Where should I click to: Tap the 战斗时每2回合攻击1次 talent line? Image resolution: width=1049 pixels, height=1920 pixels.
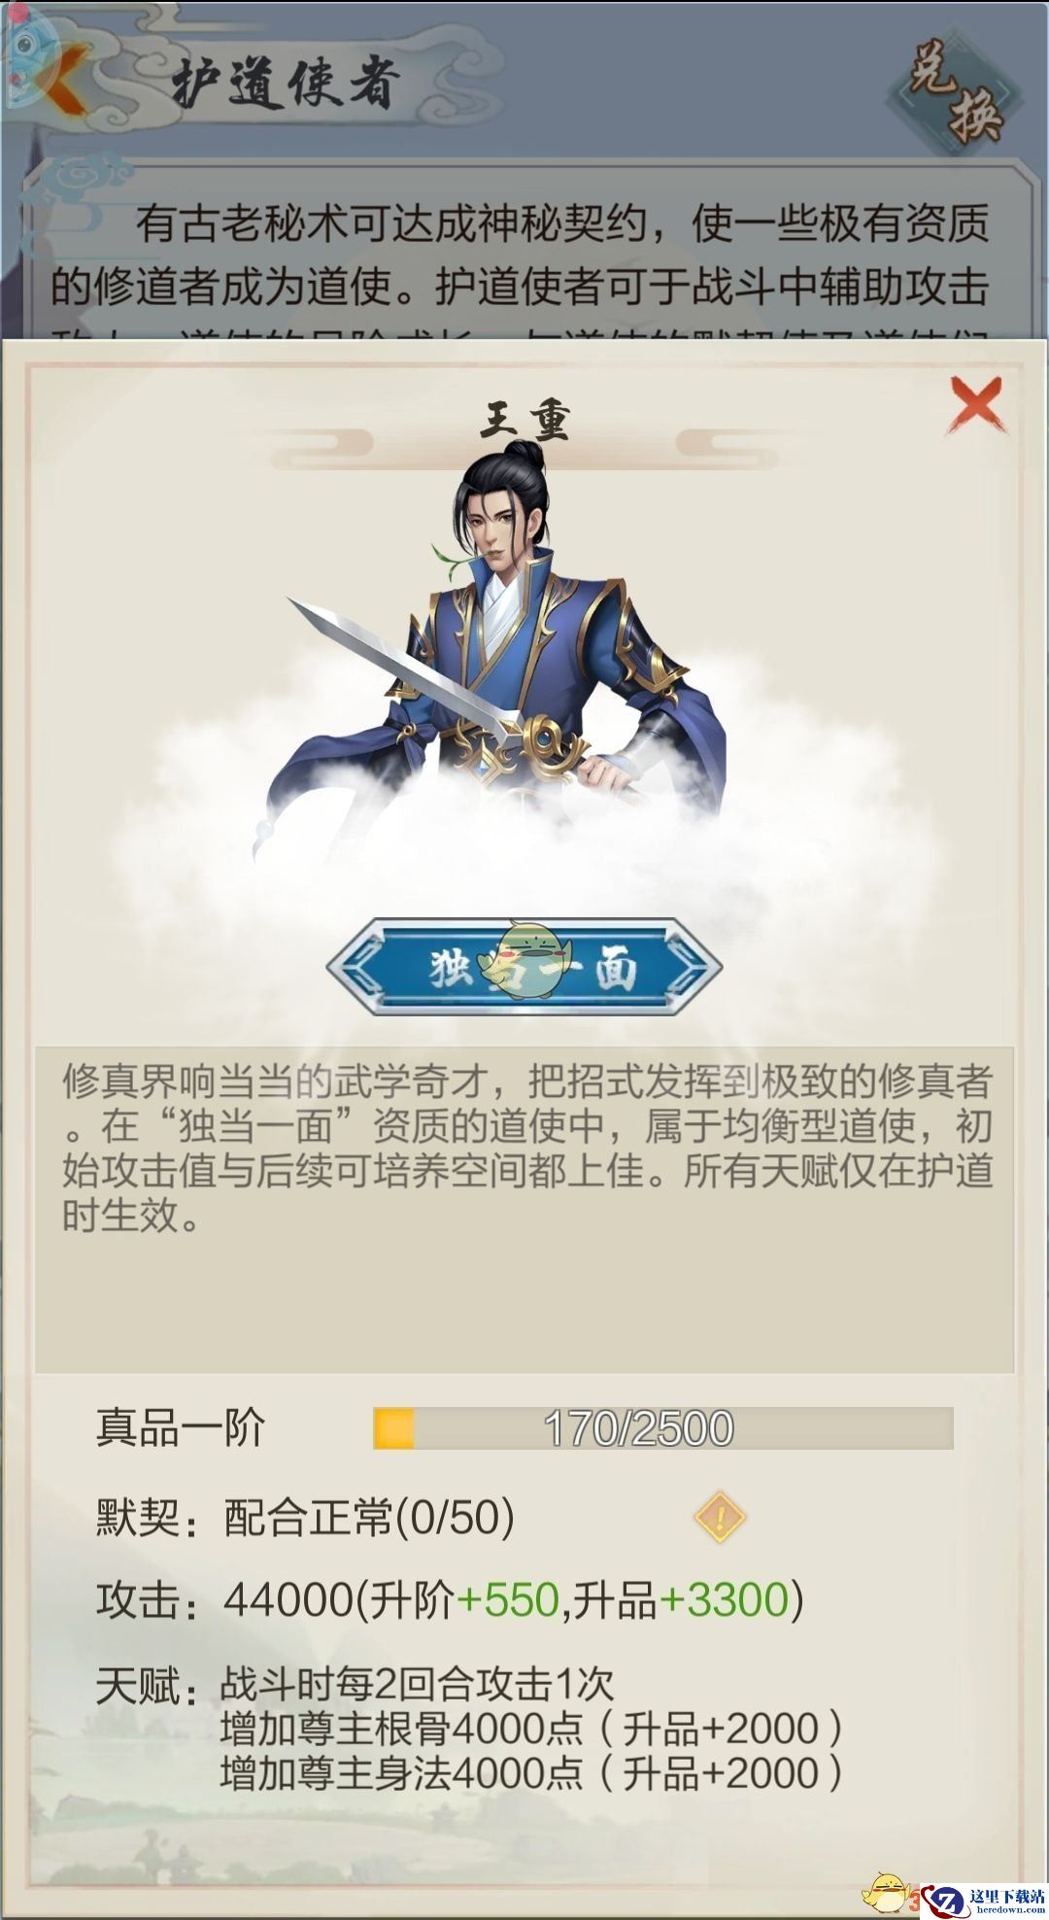point(417,1684)
